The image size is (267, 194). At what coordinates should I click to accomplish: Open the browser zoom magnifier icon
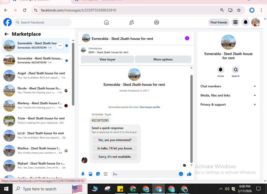pos(222,10)
